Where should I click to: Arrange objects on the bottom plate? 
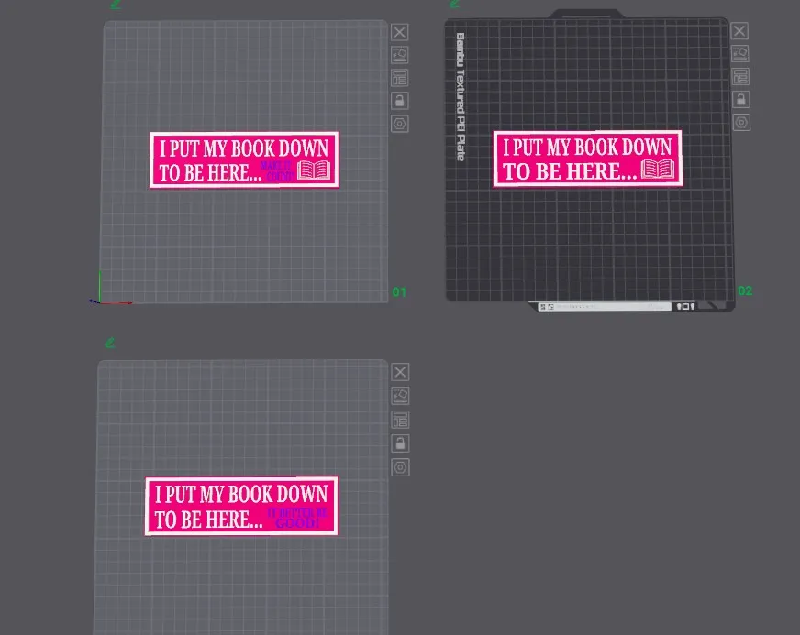pyautogui.click(x=400, y=420)
